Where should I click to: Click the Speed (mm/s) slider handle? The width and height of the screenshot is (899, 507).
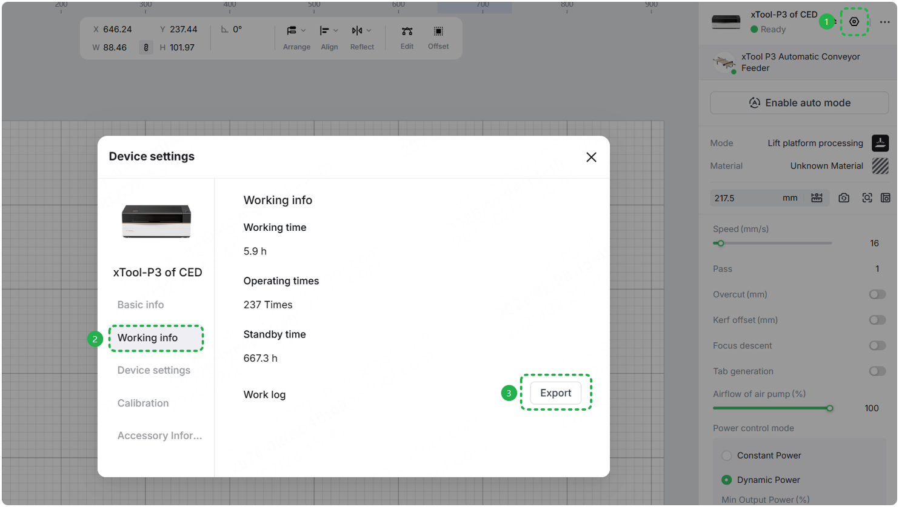tap(720, 244)
